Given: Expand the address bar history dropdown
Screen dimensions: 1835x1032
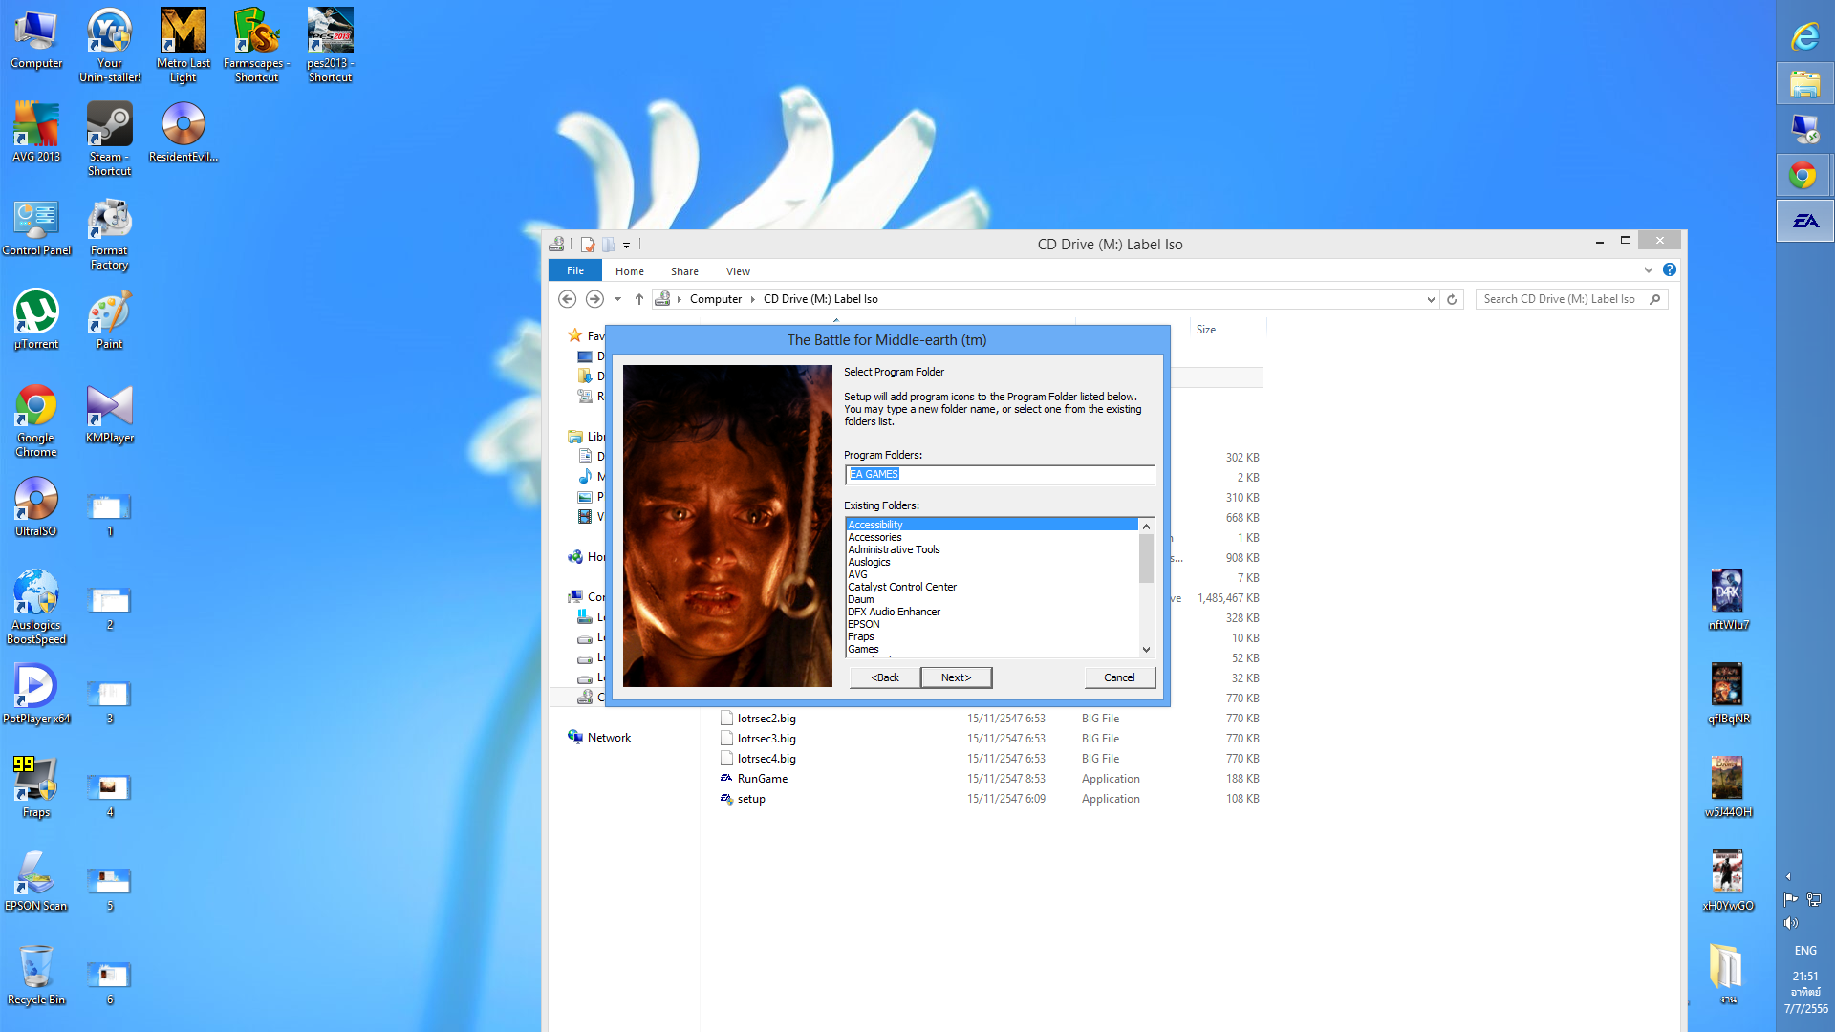Looking at the screenshot, I should 1431,299.
